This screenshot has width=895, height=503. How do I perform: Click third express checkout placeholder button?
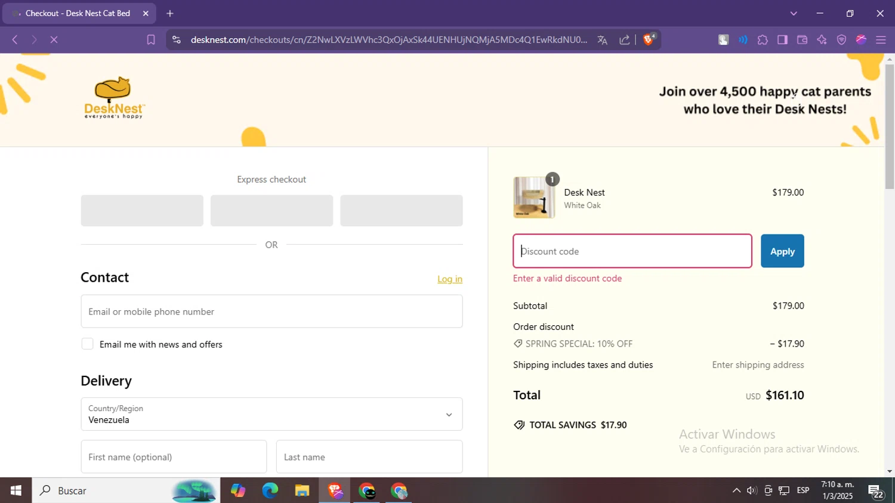402,211
